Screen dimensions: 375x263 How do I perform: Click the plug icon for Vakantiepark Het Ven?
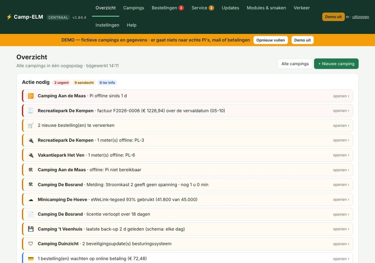[x=31, y=155]
